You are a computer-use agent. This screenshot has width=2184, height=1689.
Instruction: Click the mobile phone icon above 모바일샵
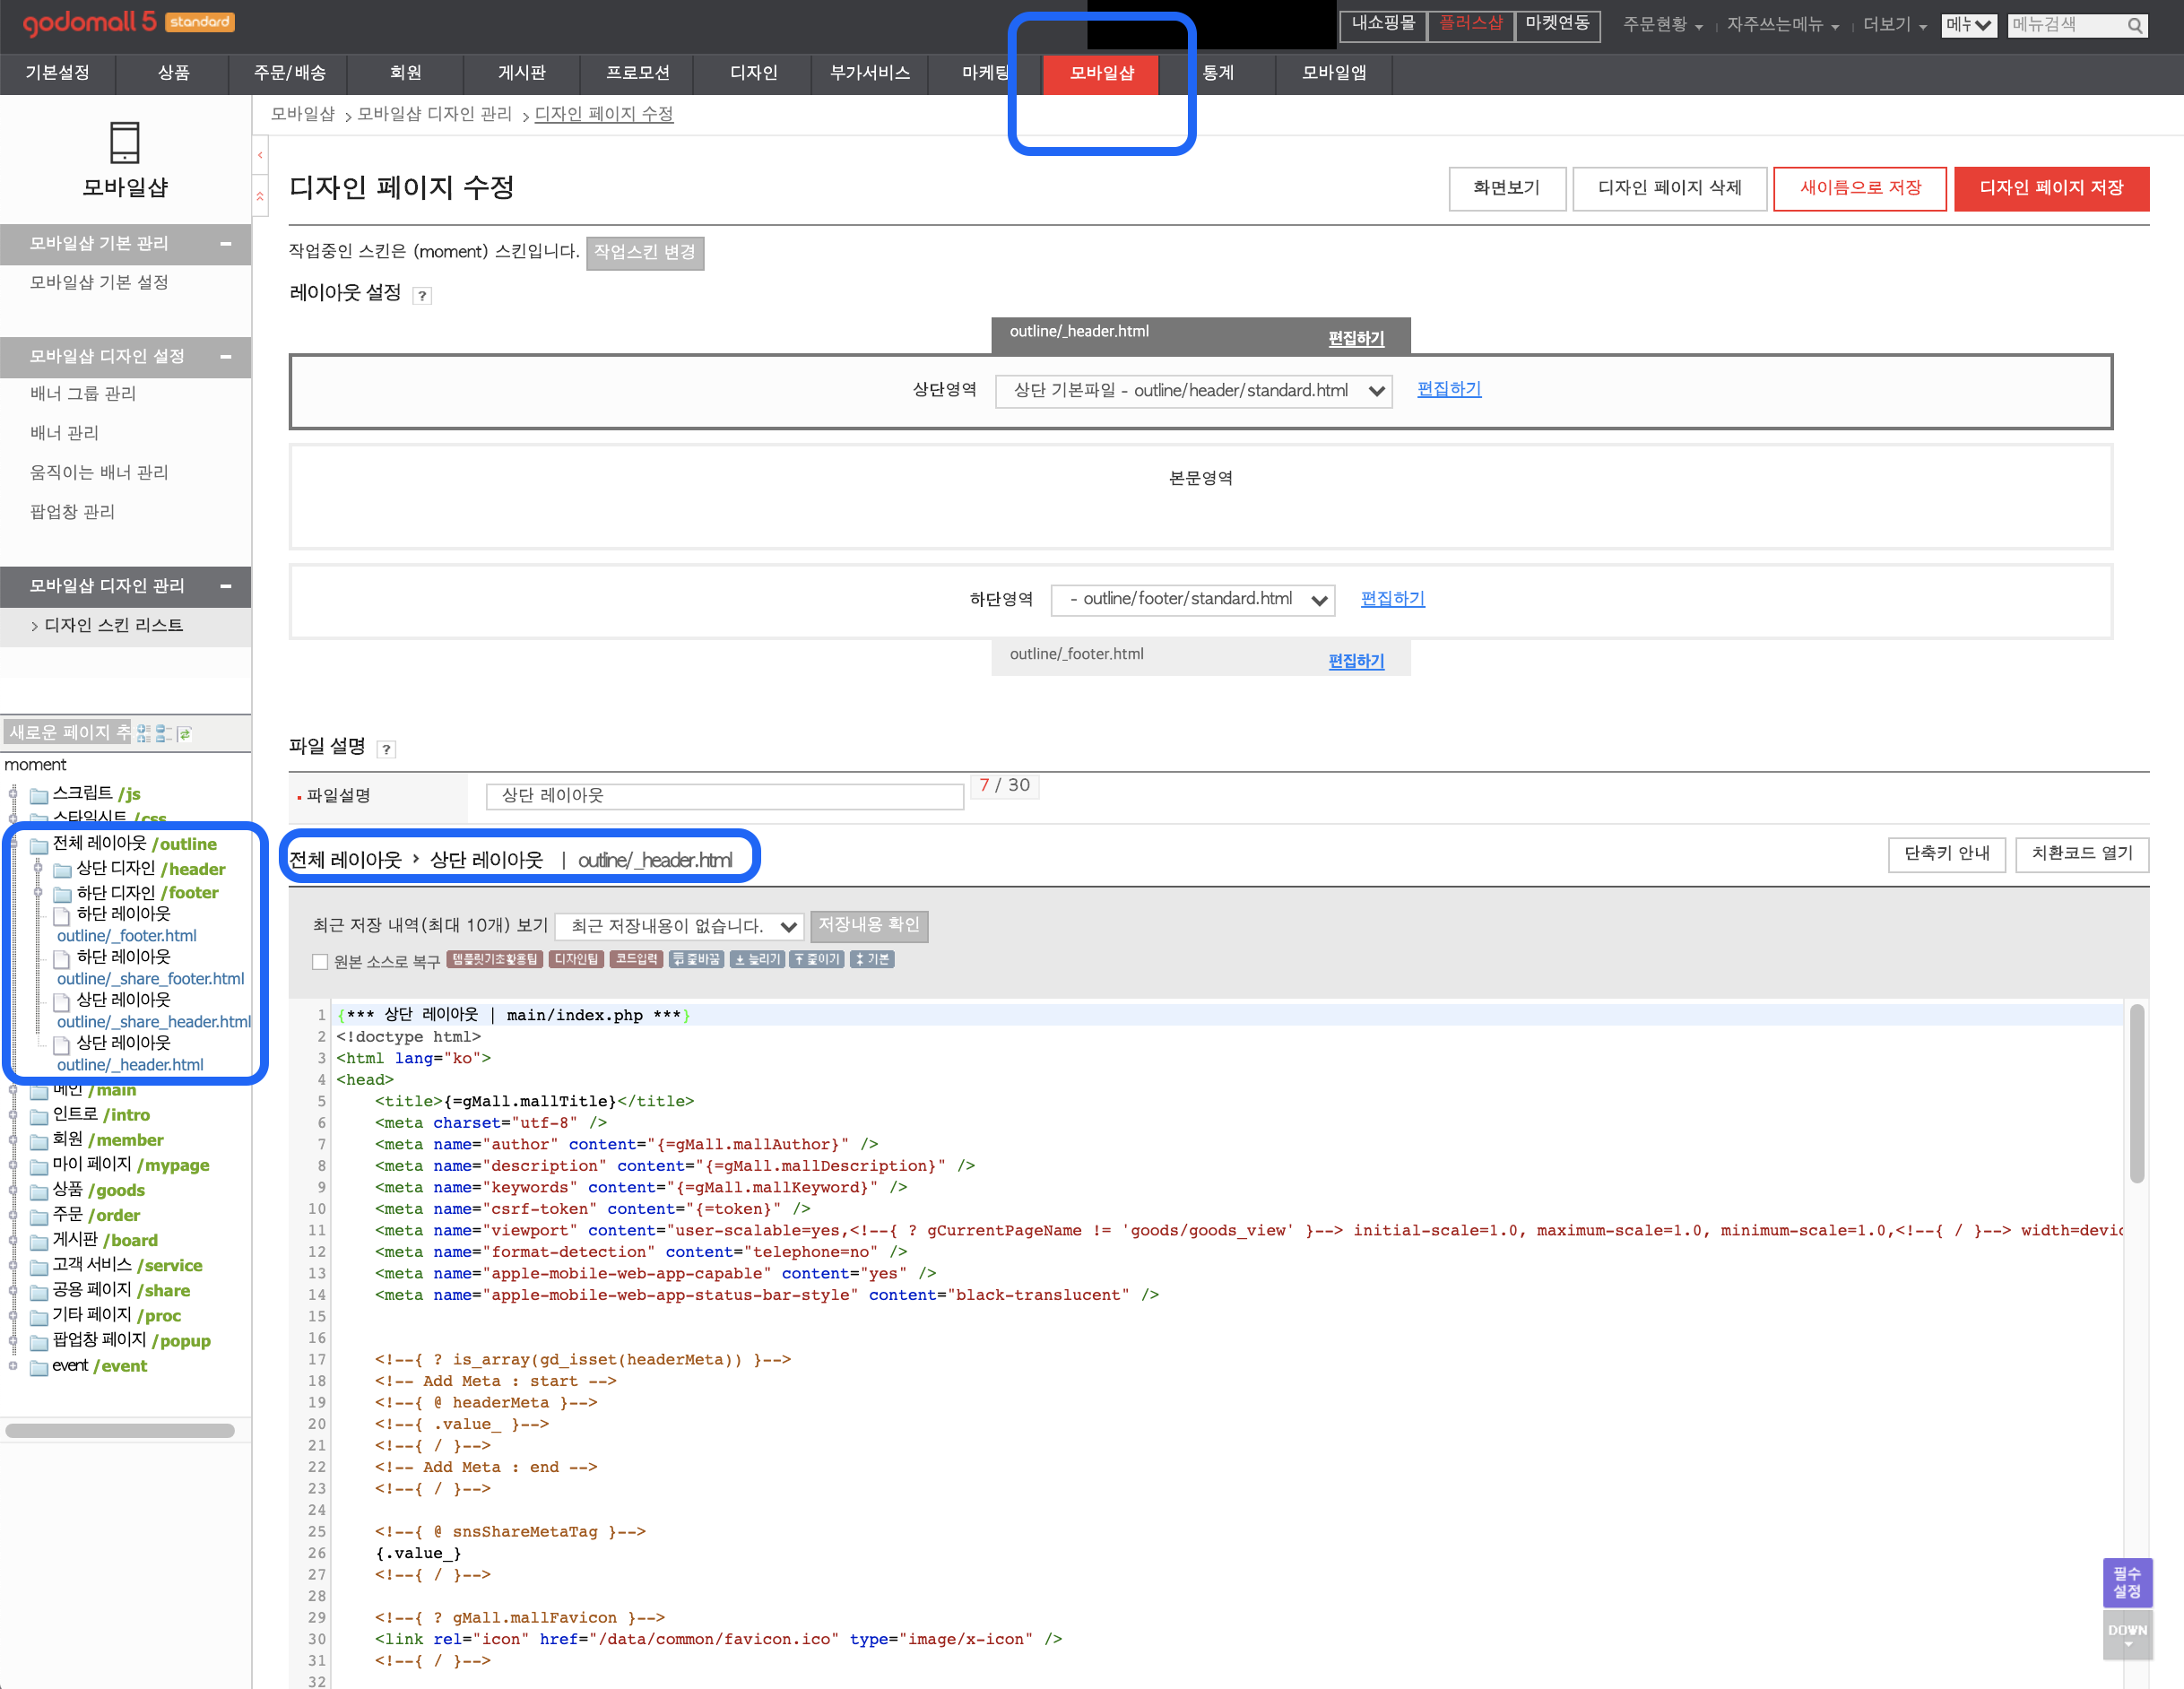124,143
